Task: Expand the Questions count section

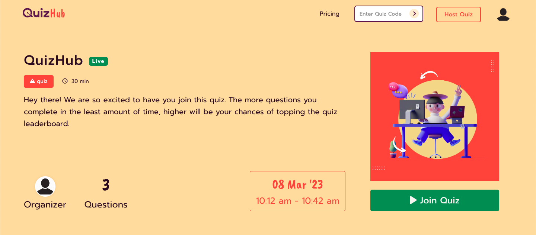Action: point(106,193)
